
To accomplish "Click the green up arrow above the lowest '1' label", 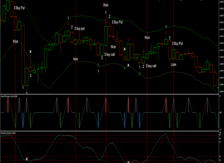I will (x=98, y=65).
